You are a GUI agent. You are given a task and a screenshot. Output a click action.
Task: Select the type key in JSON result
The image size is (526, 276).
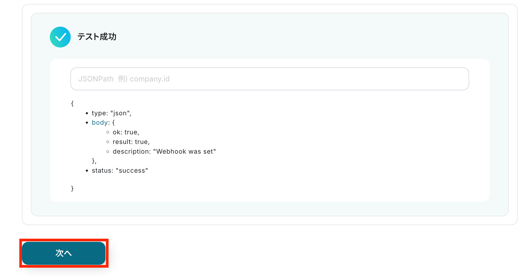(99, 113)
